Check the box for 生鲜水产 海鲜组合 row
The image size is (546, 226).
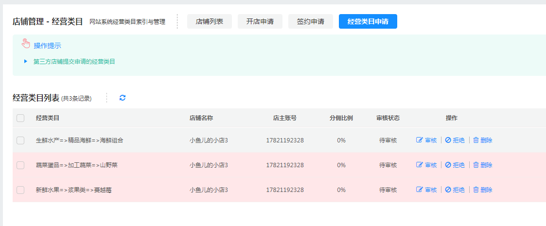[x=20, y=140]
